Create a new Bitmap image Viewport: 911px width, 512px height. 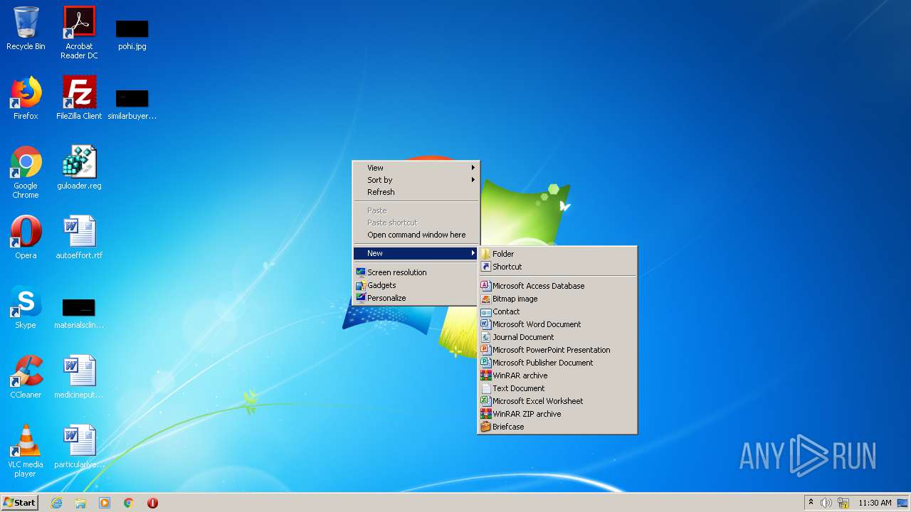point(557,299)
